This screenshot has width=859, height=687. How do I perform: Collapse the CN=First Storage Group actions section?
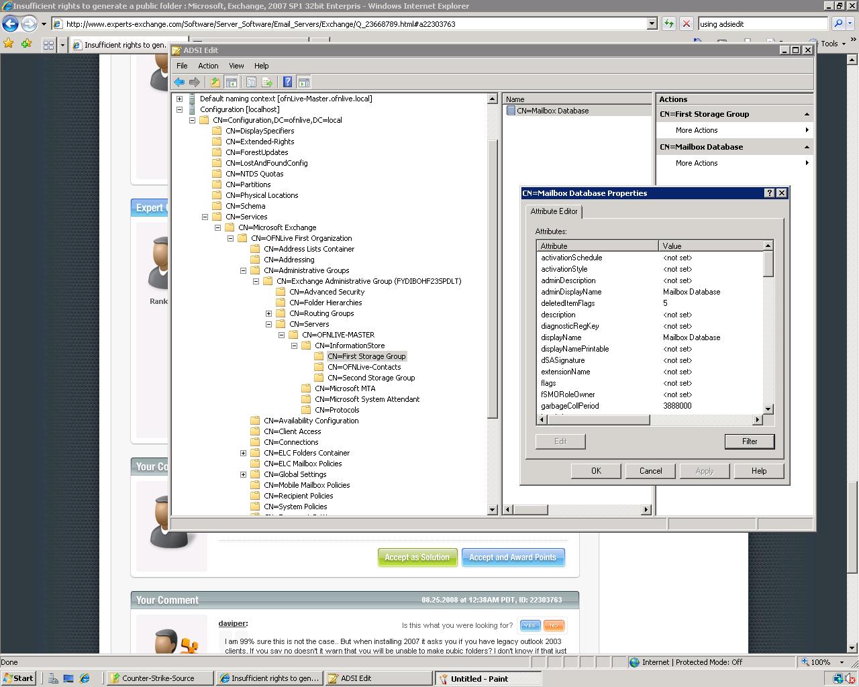click(x=807, y=114)
